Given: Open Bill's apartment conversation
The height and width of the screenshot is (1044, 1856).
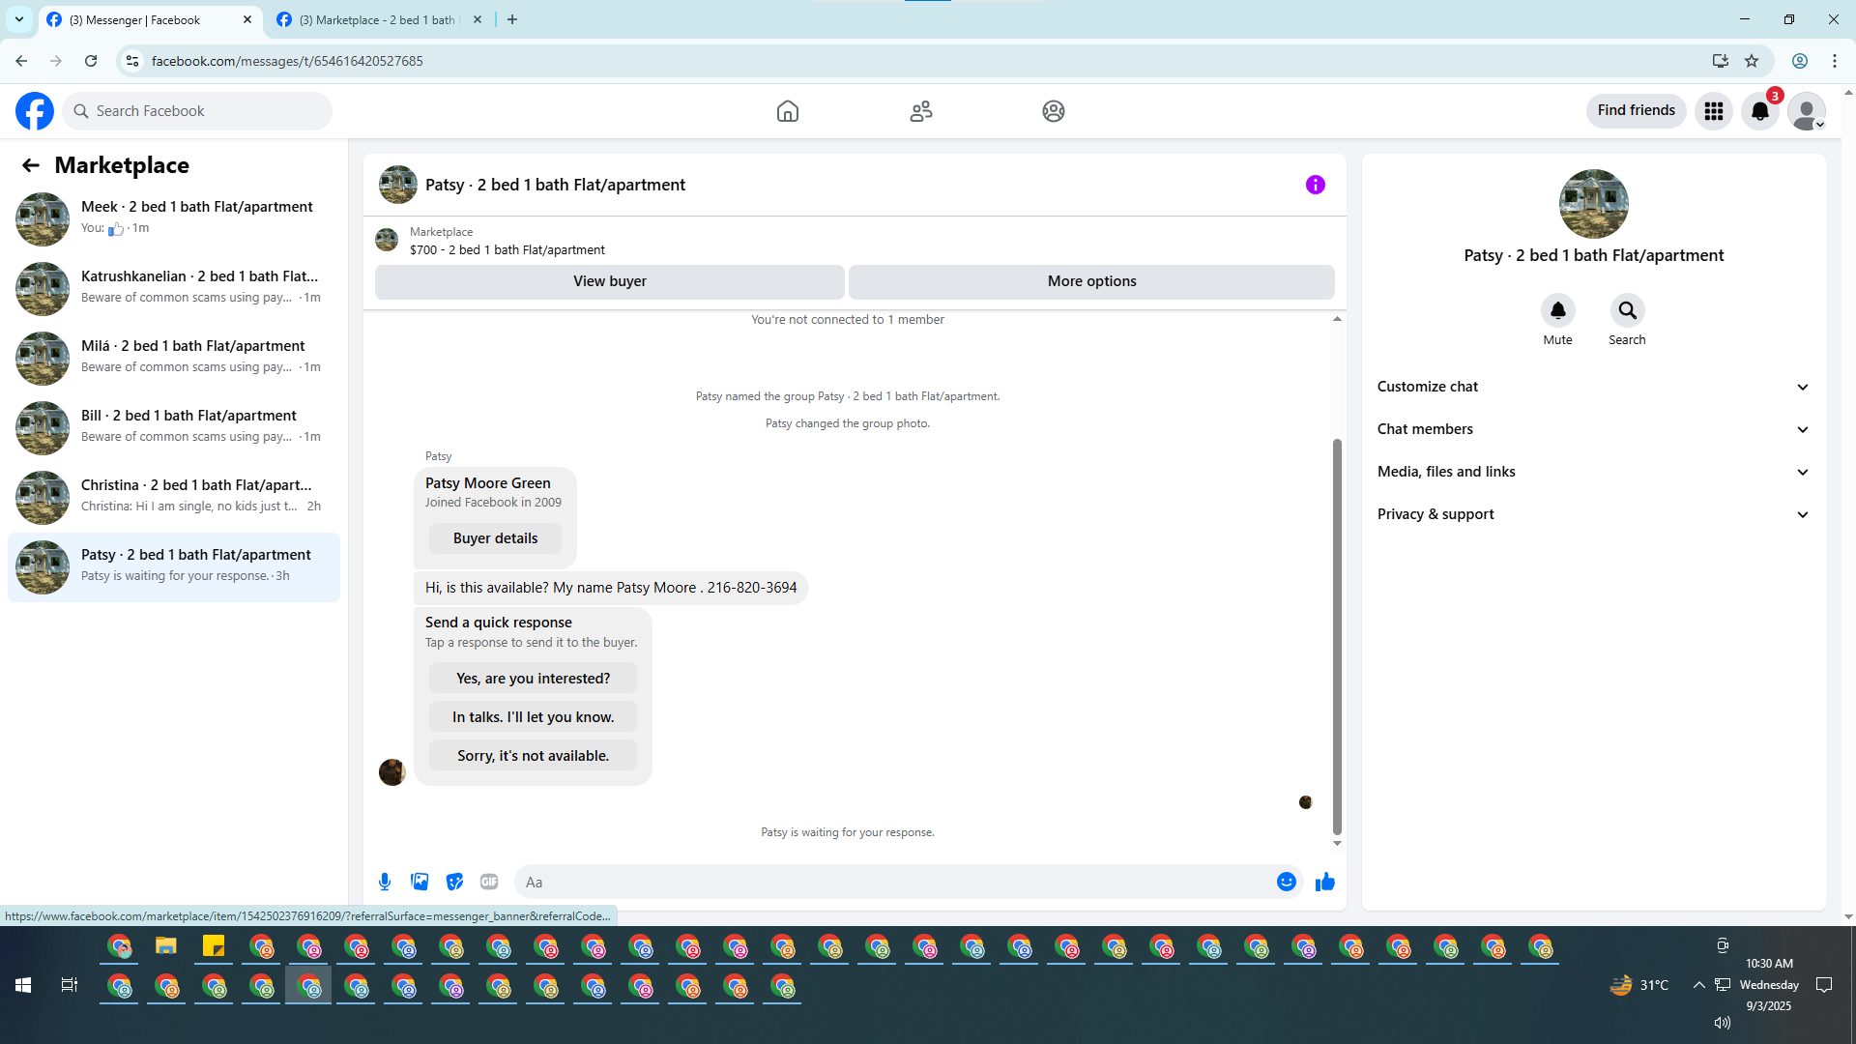Looking at the screenshot, I should 174,427.
